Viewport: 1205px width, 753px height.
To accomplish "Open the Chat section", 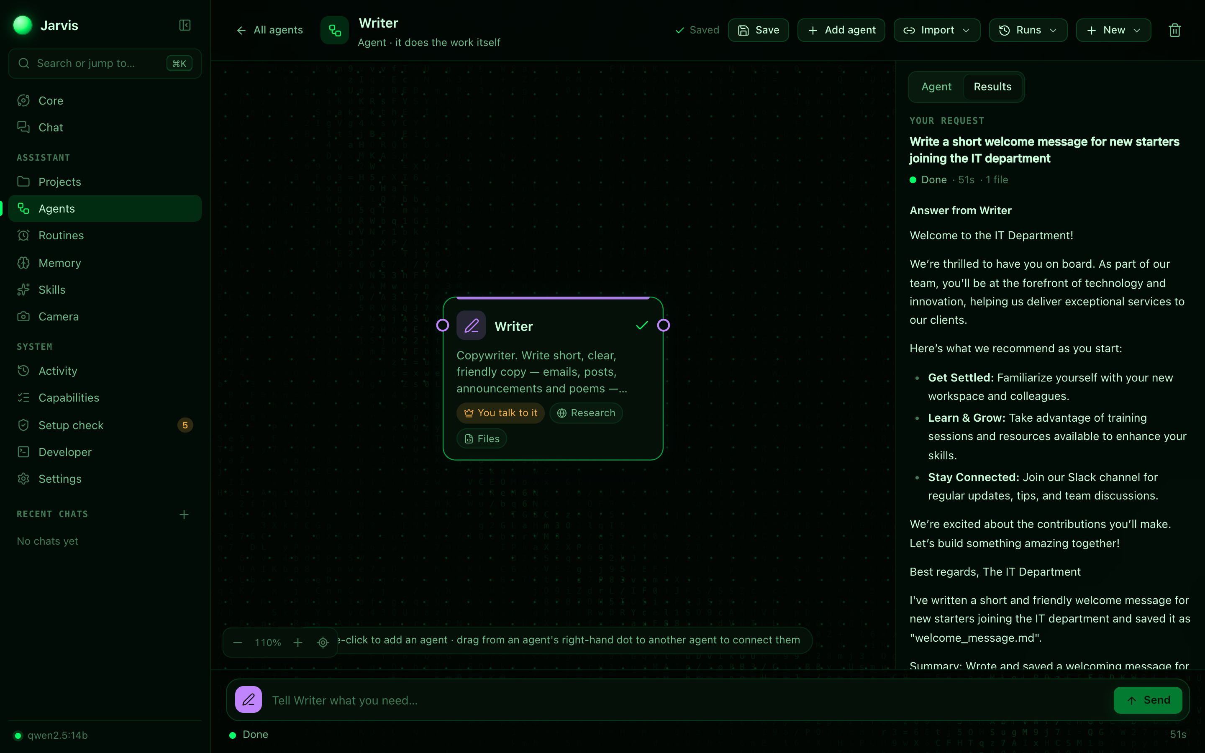I will (x=105, y=128).
